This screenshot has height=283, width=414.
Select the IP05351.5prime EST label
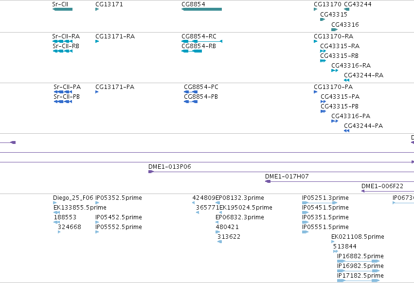pyautogui.click(x=325, y=217)
